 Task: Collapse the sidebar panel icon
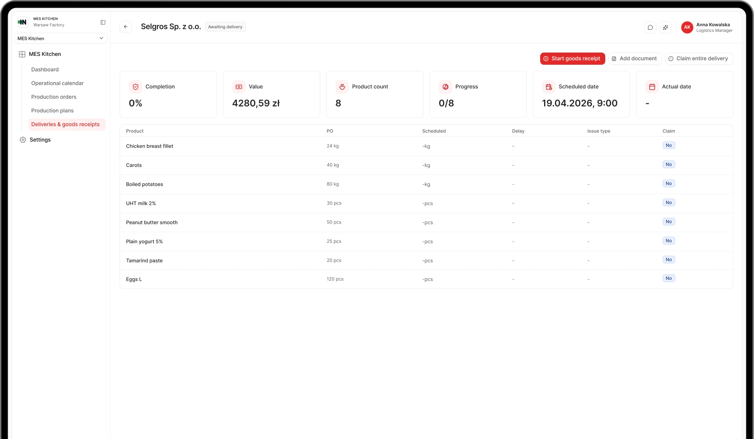[x=103, y=23]
